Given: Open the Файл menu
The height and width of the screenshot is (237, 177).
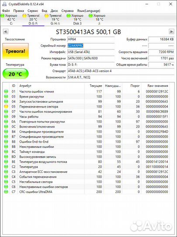Looking at the screenshot, I should tap(6, 11).
